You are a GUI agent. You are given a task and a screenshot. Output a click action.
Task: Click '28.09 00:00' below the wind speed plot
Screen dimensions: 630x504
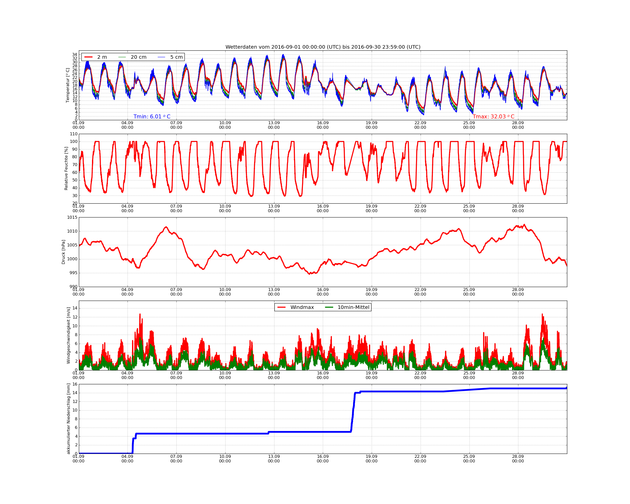click(518, 375)
